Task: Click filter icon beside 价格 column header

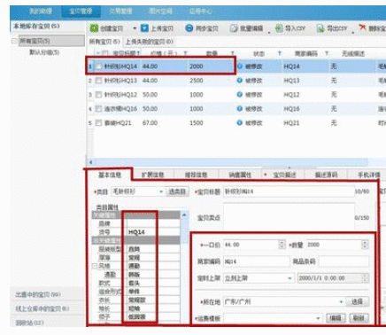Action: point(185,53)
